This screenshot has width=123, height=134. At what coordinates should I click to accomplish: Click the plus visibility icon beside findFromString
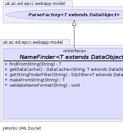click(x=6, y=64)
